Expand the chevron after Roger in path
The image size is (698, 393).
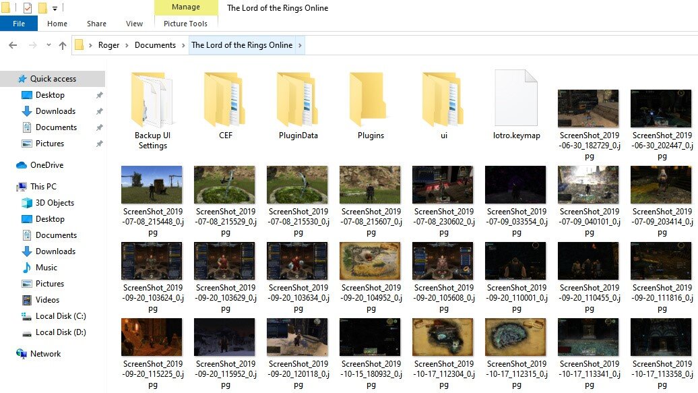pyautogui.click(x=127, y=45)
